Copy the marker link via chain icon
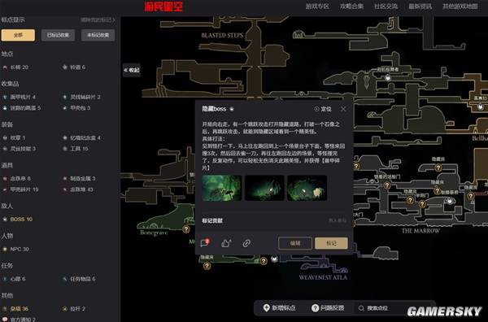Image resolution: width=488 pixels, height=322 pixels. click(246, 243)
